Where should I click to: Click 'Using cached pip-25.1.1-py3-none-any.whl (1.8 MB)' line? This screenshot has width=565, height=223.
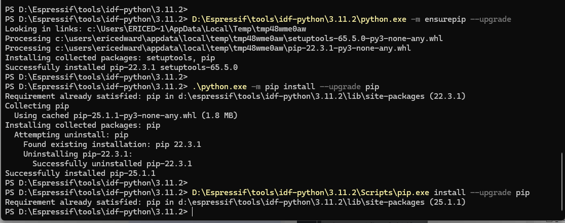point(126,116)
